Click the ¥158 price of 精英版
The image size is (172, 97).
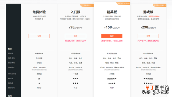click(112, 27)
